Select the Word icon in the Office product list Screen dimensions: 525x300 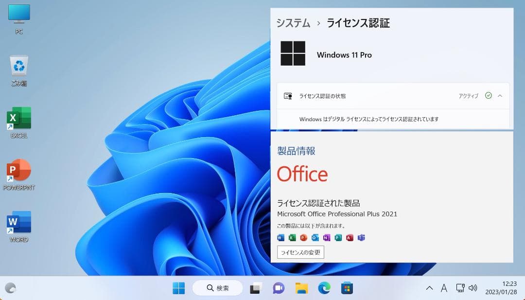coord(280,238)
